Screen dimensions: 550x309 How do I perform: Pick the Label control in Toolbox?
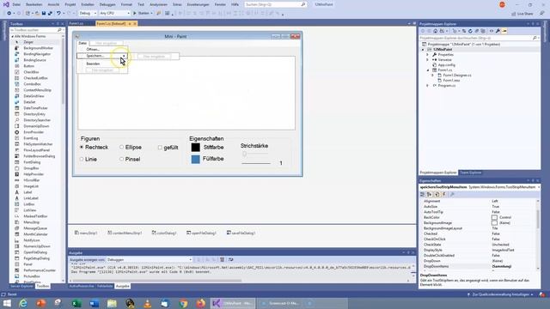27,192
